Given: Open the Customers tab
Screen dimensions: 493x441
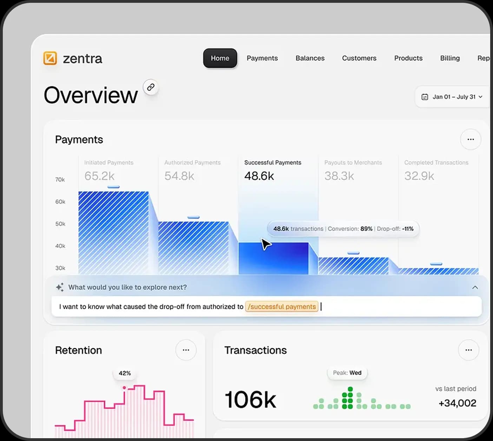Looking at the screenshot, I should [359, 58].
